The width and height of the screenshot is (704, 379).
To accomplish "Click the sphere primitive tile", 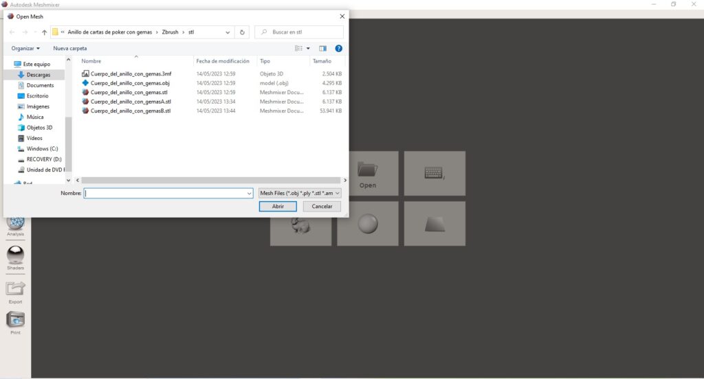I will [367, 223].
